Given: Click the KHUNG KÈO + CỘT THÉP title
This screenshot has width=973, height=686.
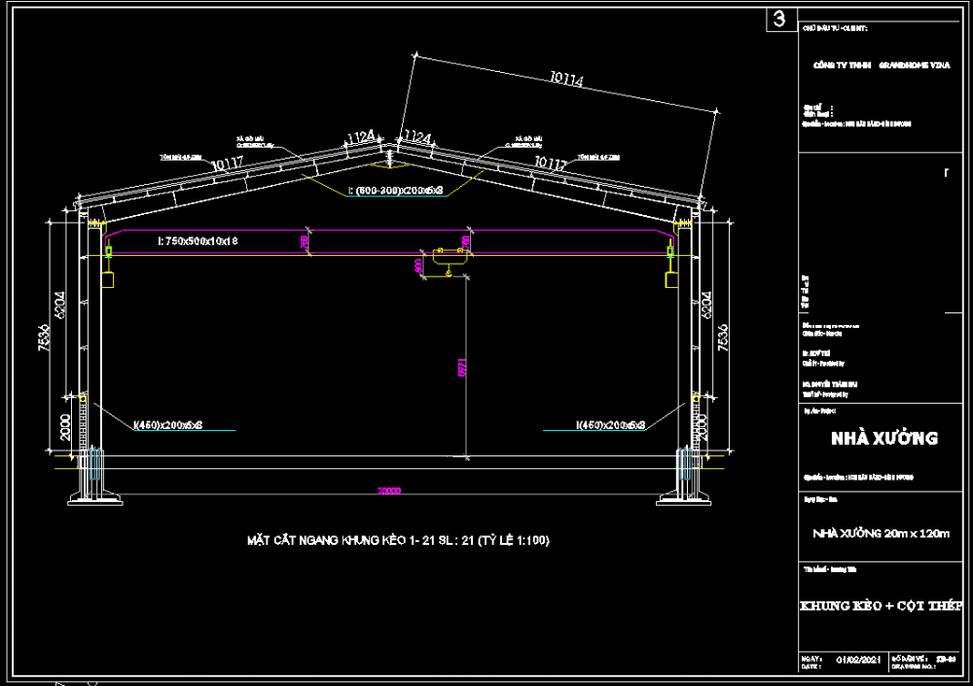Looking at the screenshot, I should point(882,606).
